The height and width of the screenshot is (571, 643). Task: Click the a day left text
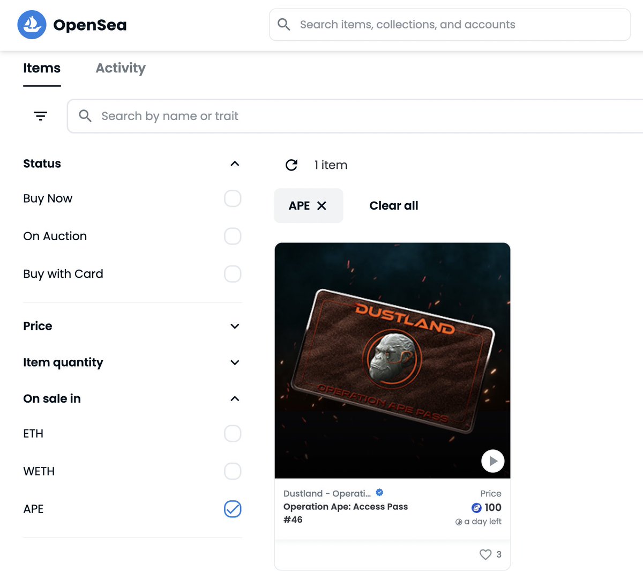483,522
